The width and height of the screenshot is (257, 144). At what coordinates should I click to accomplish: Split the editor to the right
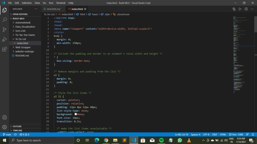[246, 9]
